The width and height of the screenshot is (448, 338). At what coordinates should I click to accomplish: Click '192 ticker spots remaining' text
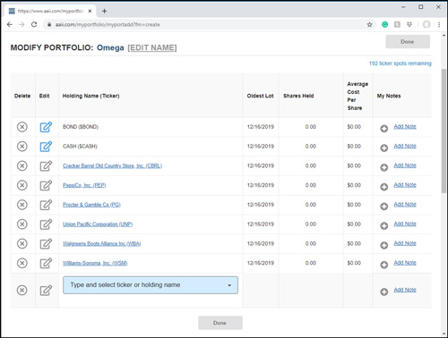(401, 63)
